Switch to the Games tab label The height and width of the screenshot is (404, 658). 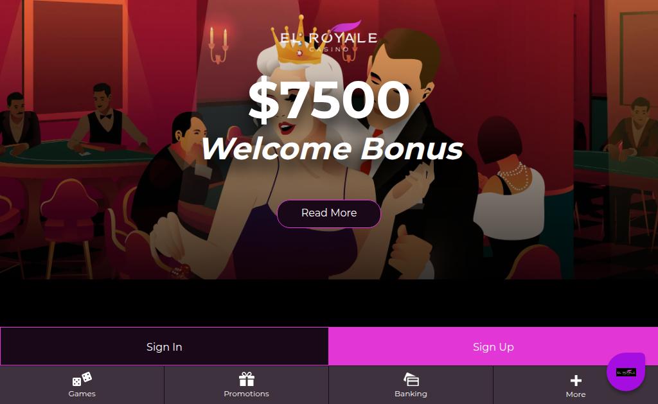pos(82,394)
